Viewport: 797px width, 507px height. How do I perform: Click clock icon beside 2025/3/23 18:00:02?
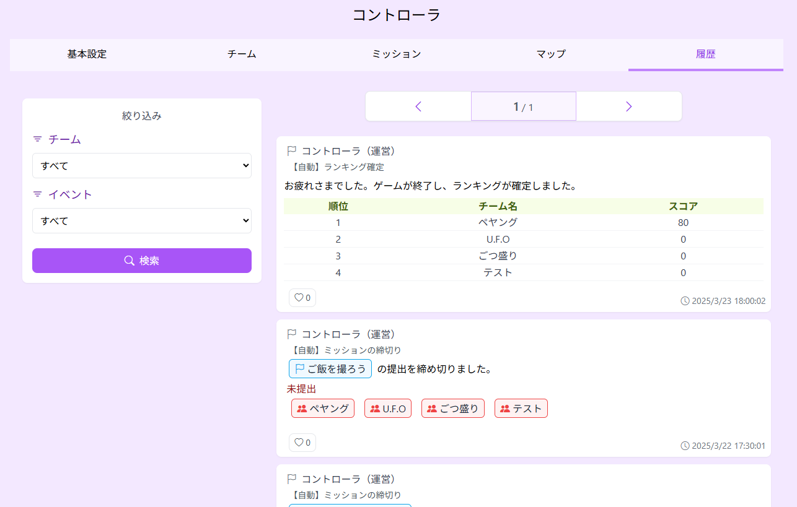pyautogui.click(x=685, y=301)
